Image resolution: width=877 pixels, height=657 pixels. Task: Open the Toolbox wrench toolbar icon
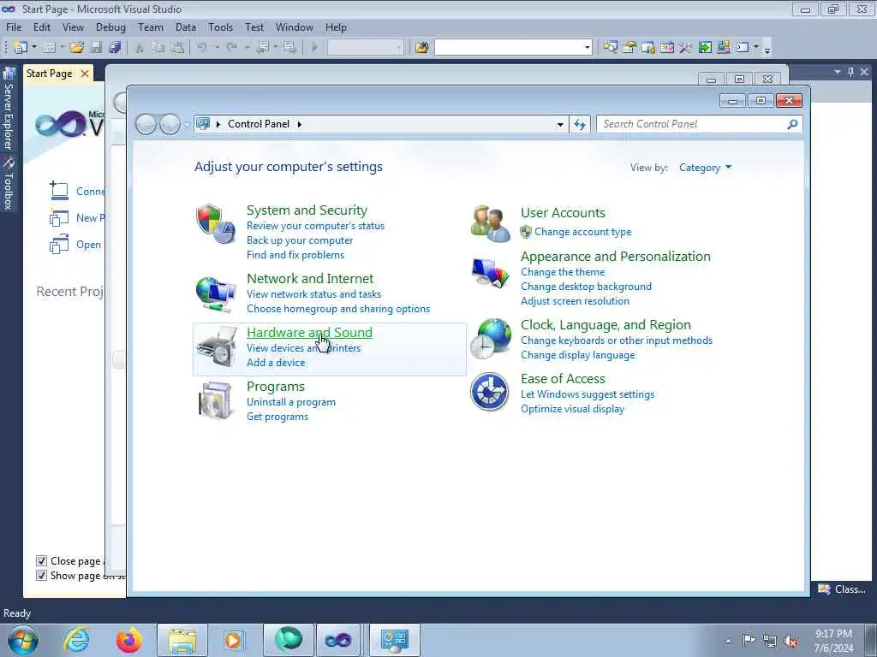685,48
